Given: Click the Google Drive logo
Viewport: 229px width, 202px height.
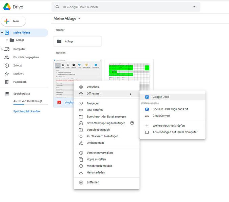Looking at the screenshot, I should pyautogui.click(x=7, y=7).
